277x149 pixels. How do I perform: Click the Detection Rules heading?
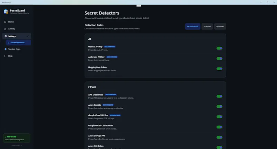click(x=94, y=25)
